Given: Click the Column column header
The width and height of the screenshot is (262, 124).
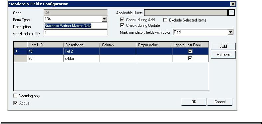Looking at the screenshot, I should coord(118,45).
